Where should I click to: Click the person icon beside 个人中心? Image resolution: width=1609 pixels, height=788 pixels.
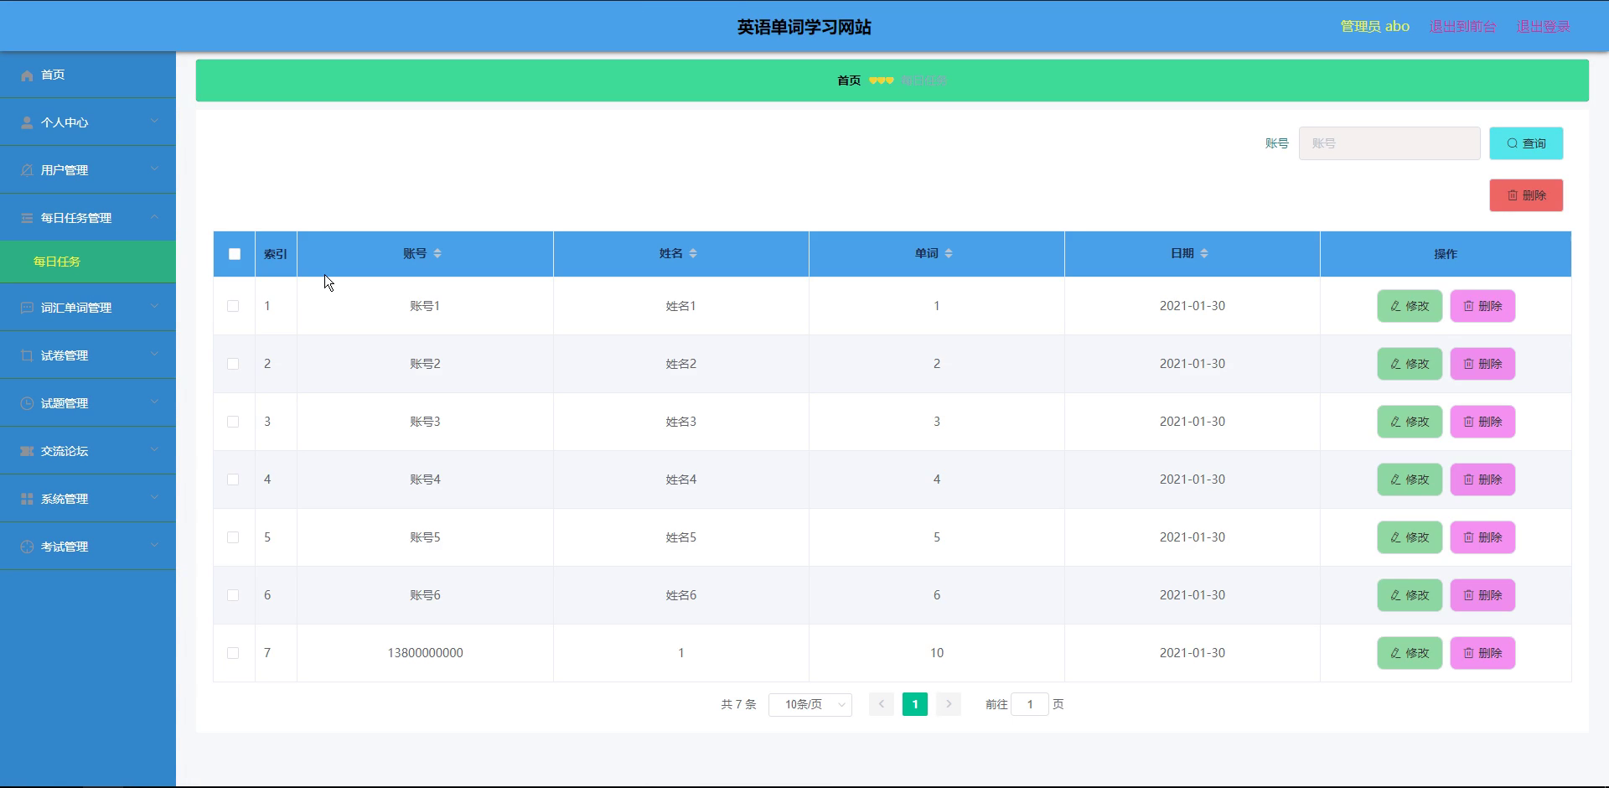pyautogui.click(x=27, y=123)
